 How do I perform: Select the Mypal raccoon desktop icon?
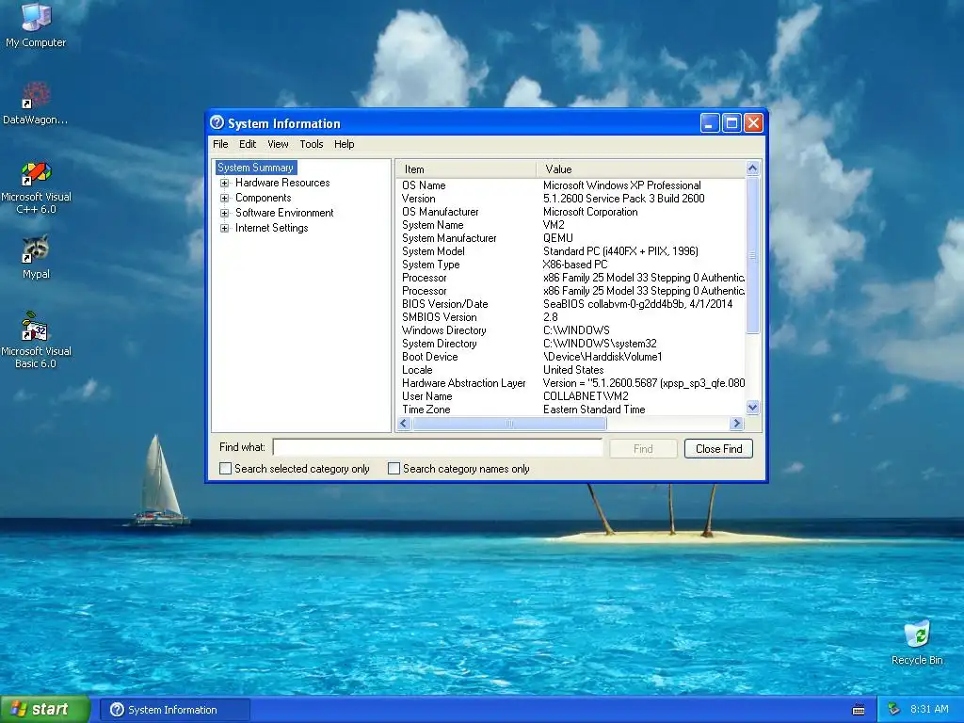click(x=36, y=257)
